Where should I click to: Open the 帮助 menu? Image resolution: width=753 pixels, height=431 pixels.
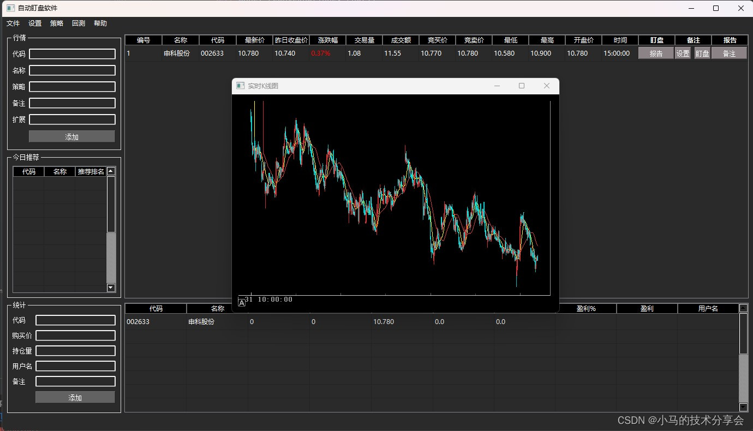point(100,23)
